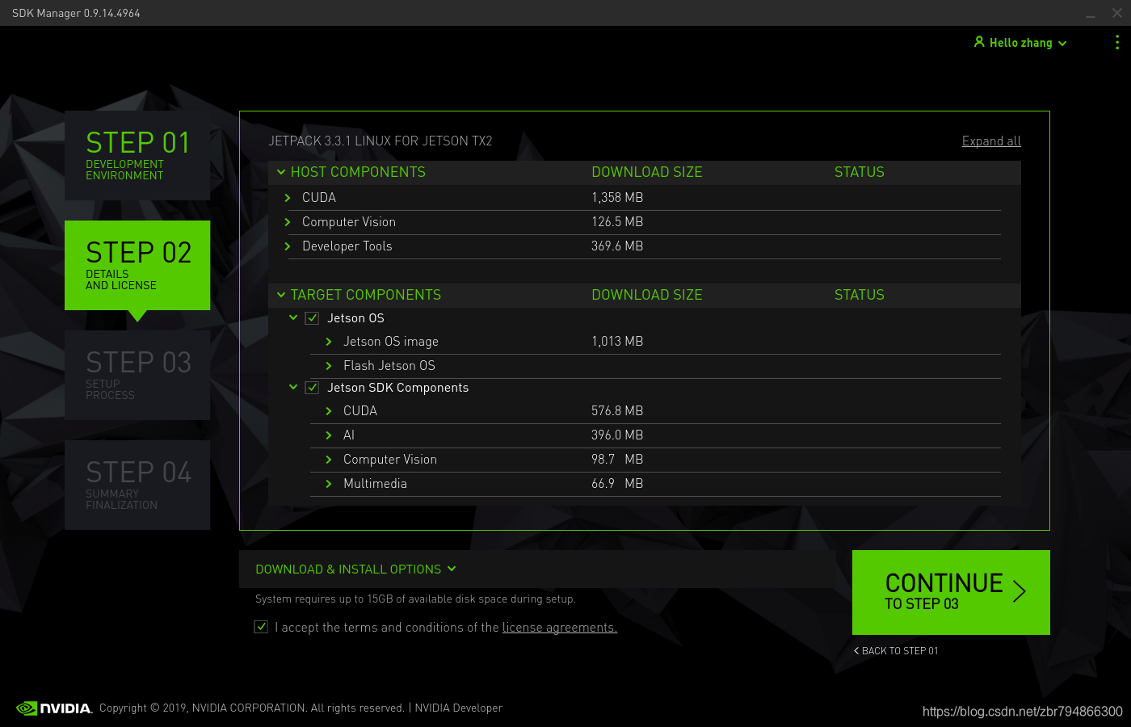Screen dimensions: 1131x727
Task: Click Continue to Step 03 button
Action: tap(951, 592)
